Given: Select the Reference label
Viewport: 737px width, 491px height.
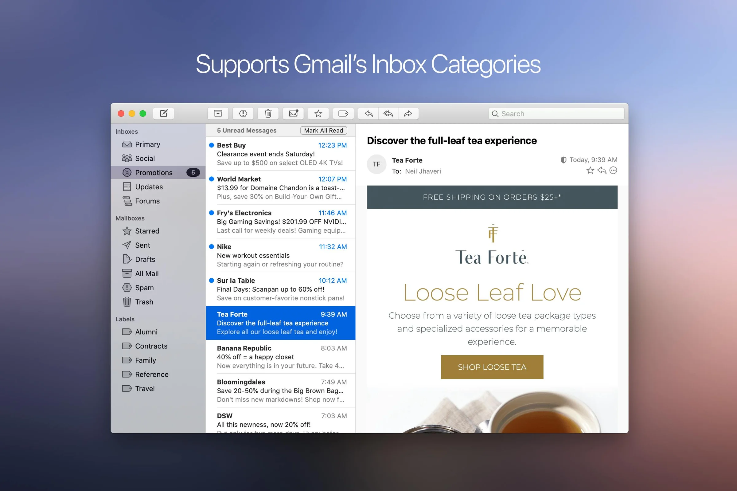Looking at the screenshot, I should click(x=158, y=374).
